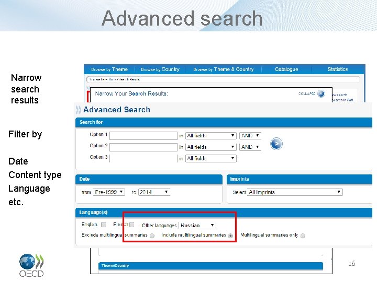The image size is (377, 282).
Task: Check the French language checkbox
Action: [132, 225]
